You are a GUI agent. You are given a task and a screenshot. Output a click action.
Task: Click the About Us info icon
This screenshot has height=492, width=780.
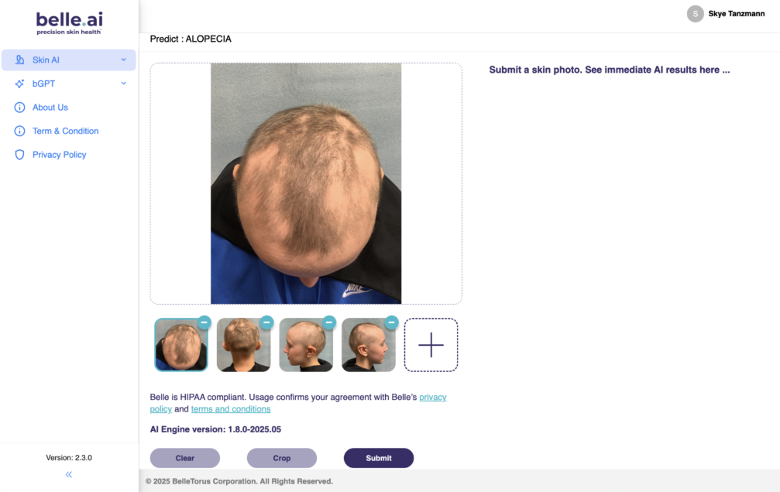click(x=19, y=108)
